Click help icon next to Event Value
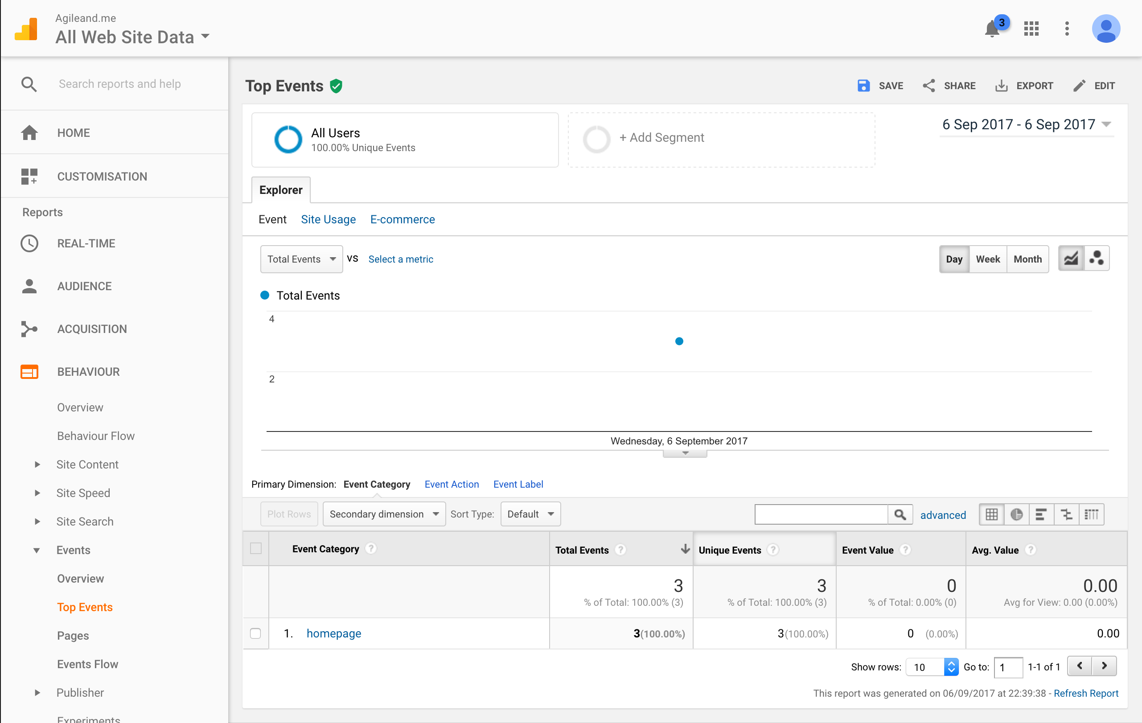 [x=905, y=550]
